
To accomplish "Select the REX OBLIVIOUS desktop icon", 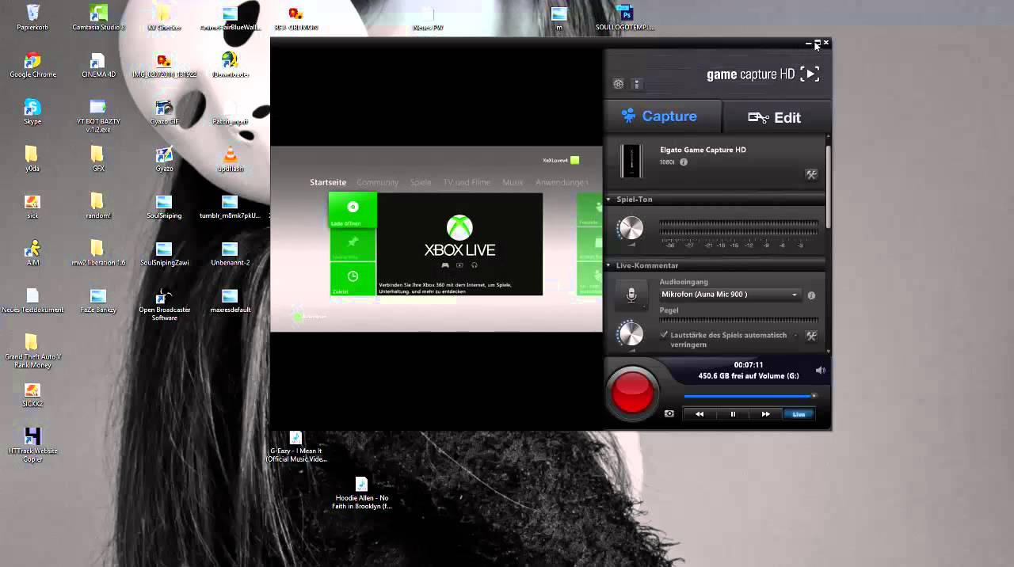I will coord(296,17).
